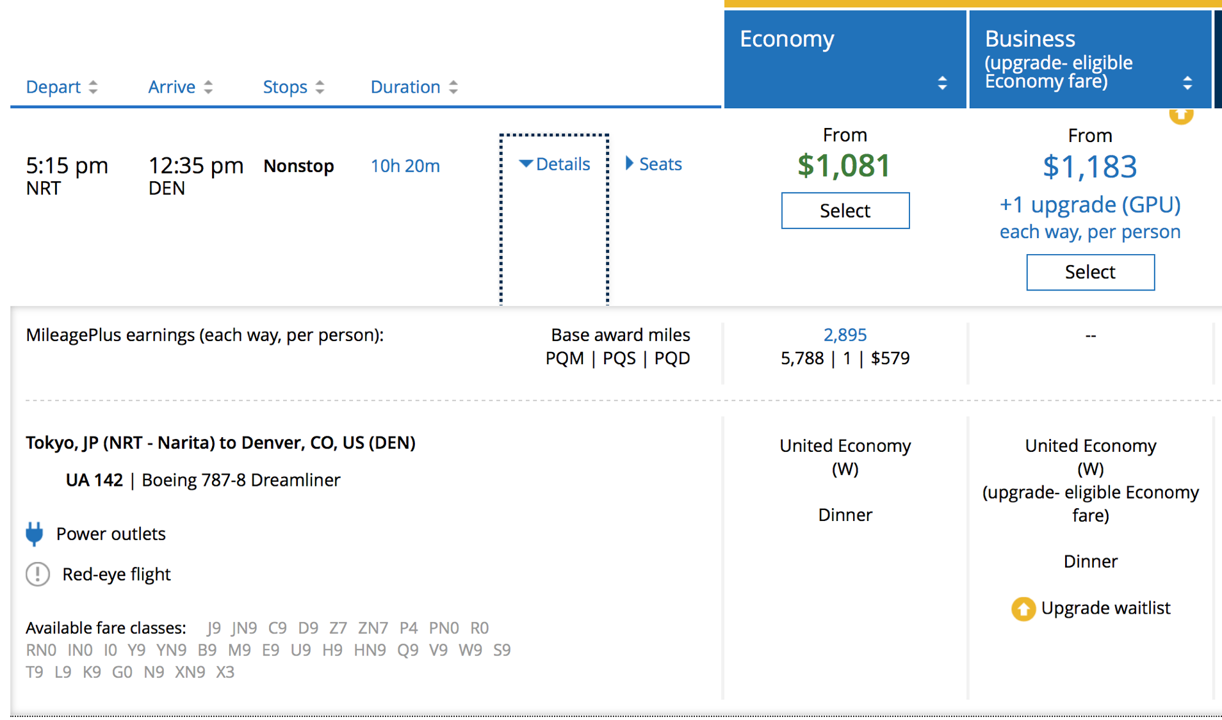Sort flights by Stops

coord(294,87)
